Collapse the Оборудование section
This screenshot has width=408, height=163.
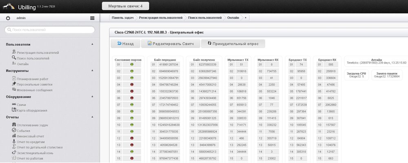(92, 97)
